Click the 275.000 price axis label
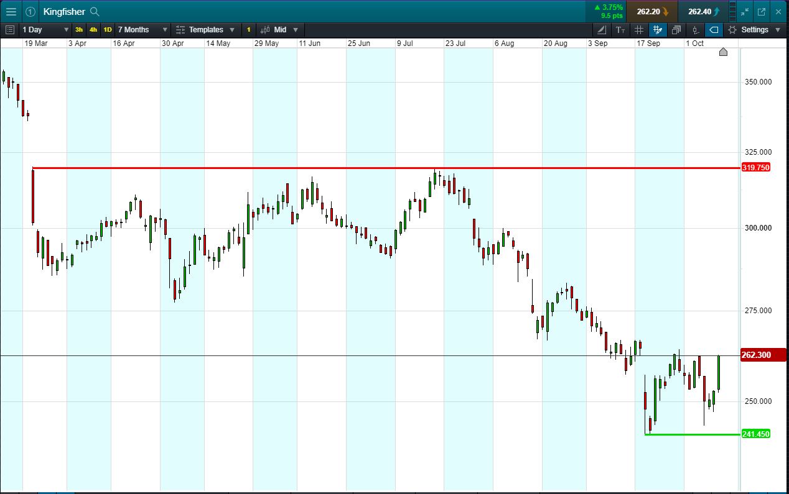This screenshot has height=494, width=789. pos(757,311)
